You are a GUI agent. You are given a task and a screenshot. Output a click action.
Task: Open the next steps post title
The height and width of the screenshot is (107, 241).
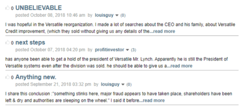30,42
